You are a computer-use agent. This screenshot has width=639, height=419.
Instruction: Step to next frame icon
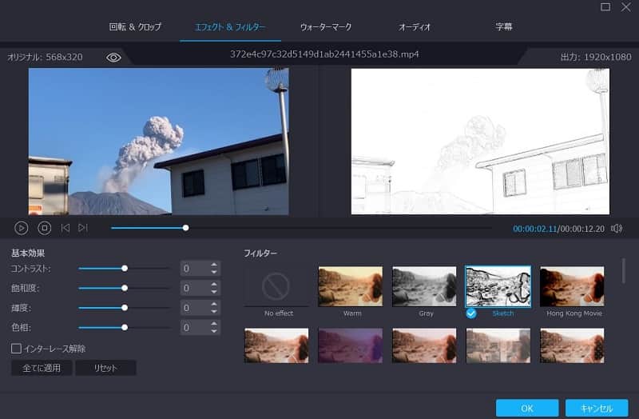(x=83, y=228)
